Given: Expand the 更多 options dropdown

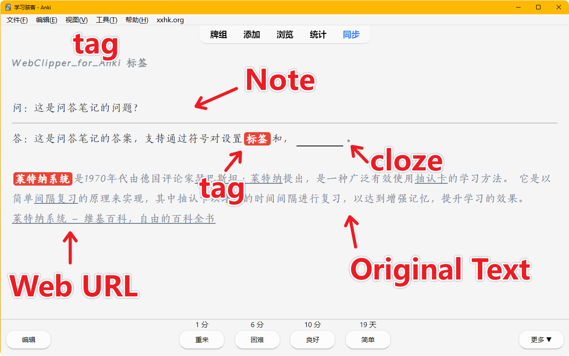Looking at the screenshot, I should click(x=541, y=339).
